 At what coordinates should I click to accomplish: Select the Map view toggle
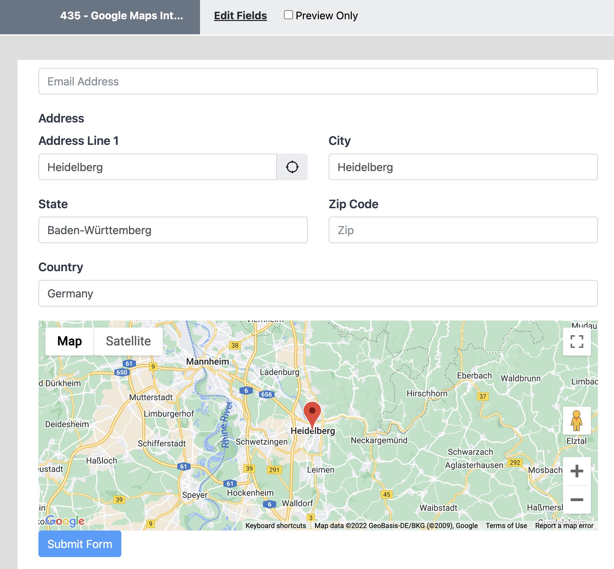(69, 341)
